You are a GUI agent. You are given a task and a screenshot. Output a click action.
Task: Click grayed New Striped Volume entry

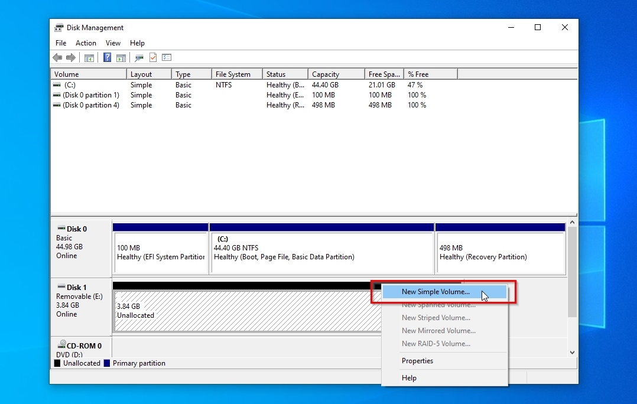coord(444,318)
